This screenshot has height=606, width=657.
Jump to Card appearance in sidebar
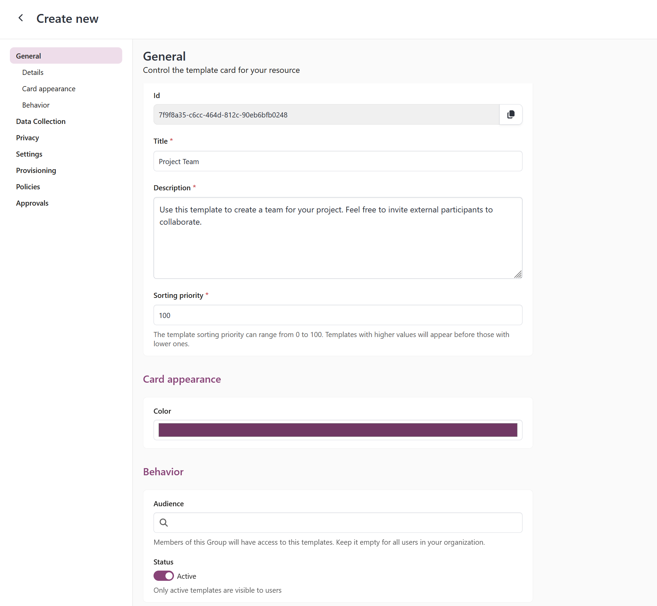click(49, 89)
